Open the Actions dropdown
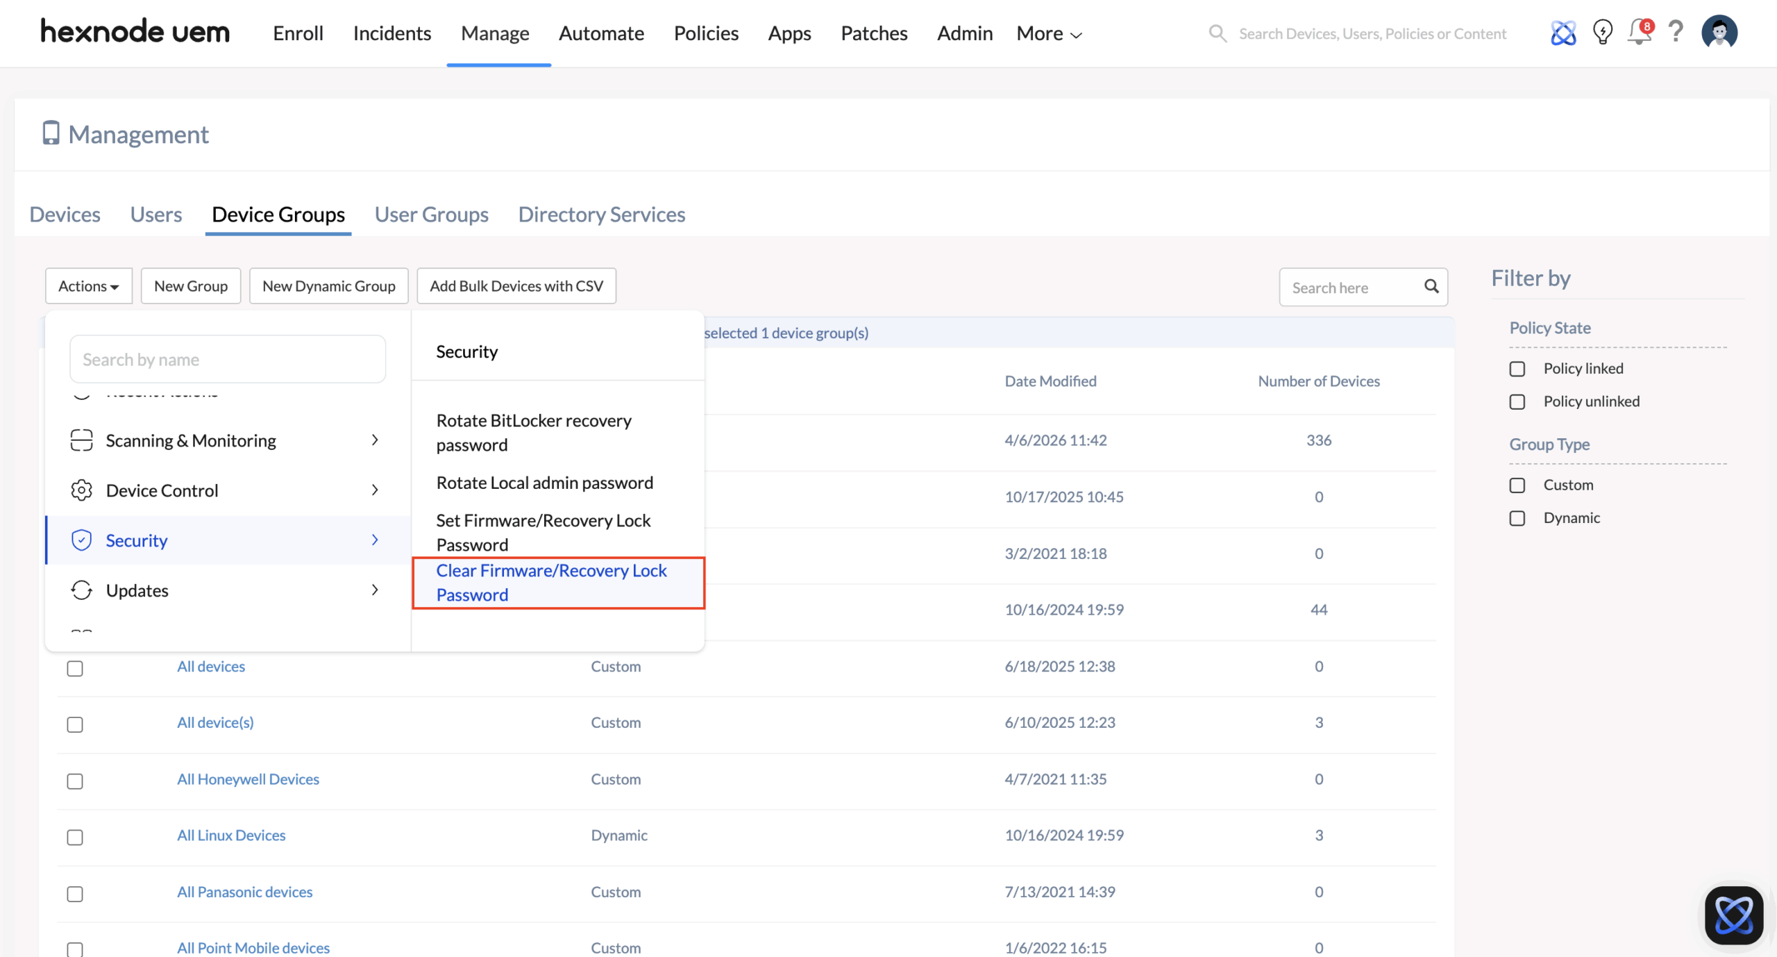Image resolution: width=1777 pixels, height=957 pixels. (x=87, y=285)
